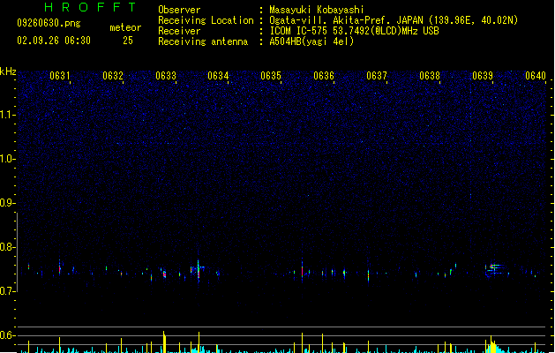Click the 0.8 kHz axis label
The image size is (555, 353).
tap(7, 247)
